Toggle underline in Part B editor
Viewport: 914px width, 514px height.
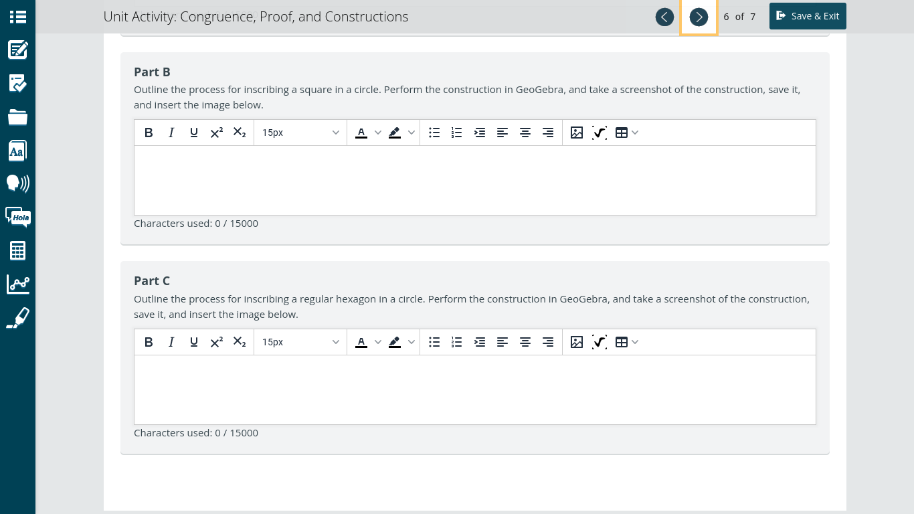194,133
